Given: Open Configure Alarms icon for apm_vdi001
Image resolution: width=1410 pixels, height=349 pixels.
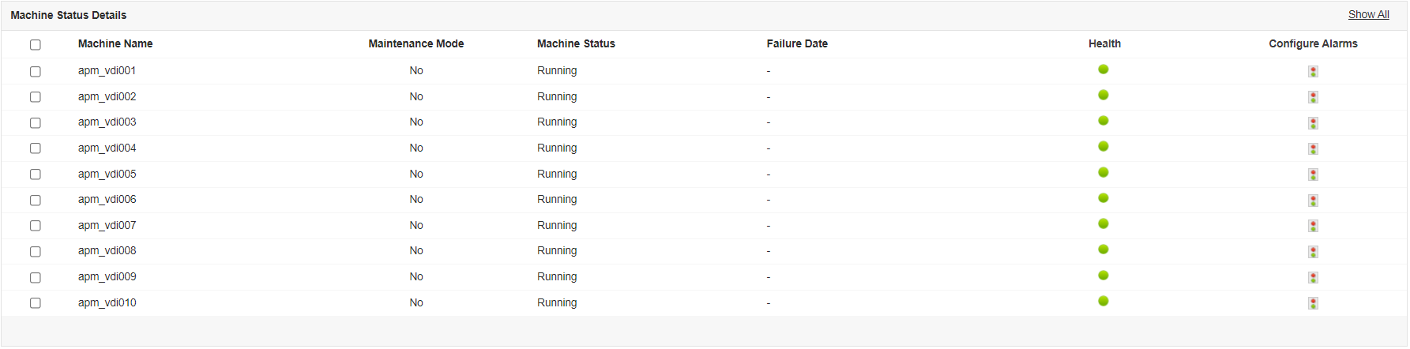Looking at the screenshot, I should (x=1313, y=71).
